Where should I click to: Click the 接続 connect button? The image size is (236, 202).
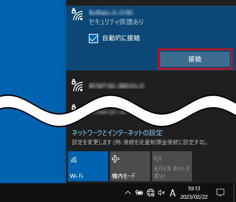click(x=195, y=59)
